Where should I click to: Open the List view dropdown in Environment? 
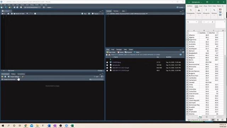click(97, 77)
